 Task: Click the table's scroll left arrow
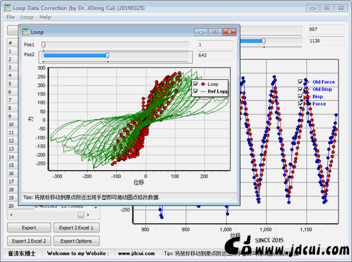click(11, 215)
